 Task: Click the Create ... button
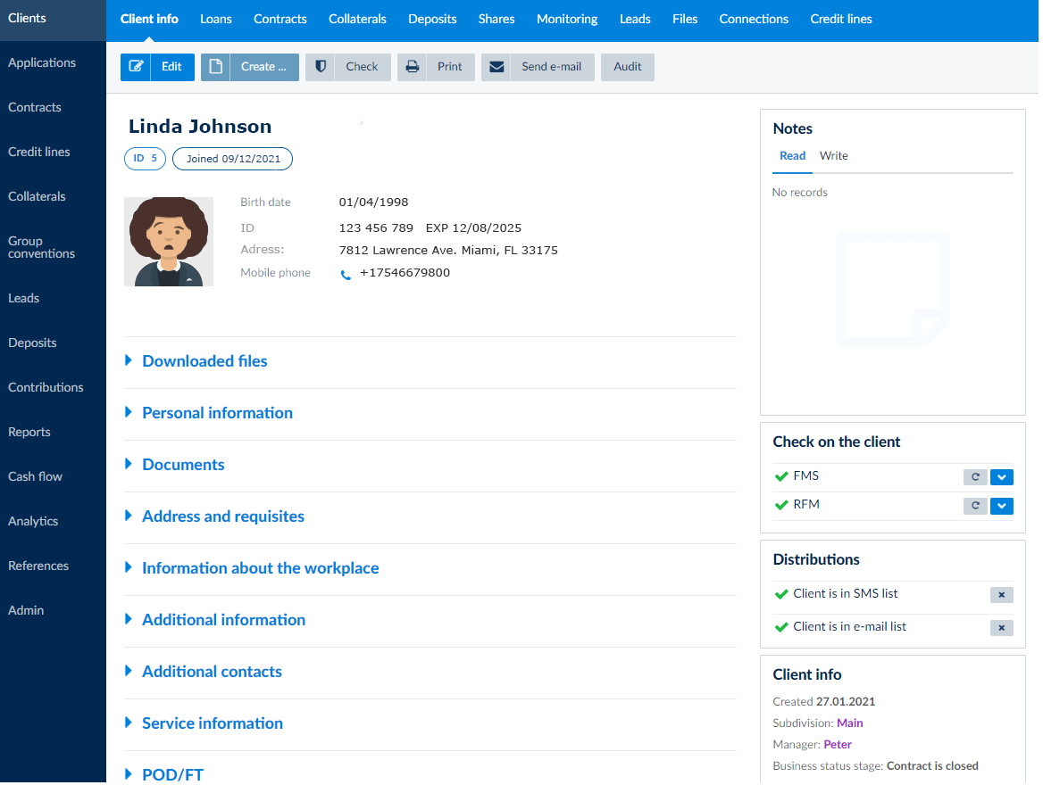click(250, 67)
